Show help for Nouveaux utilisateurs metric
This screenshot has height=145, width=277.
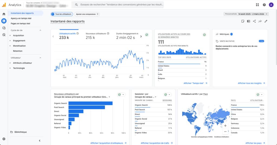[108, 33]
